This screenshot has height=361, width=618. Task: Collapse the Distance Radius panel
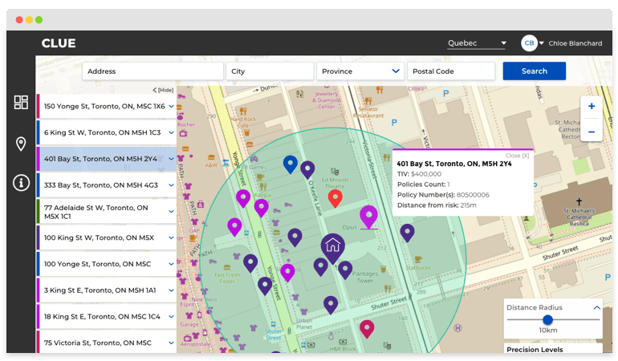point(596,307)
